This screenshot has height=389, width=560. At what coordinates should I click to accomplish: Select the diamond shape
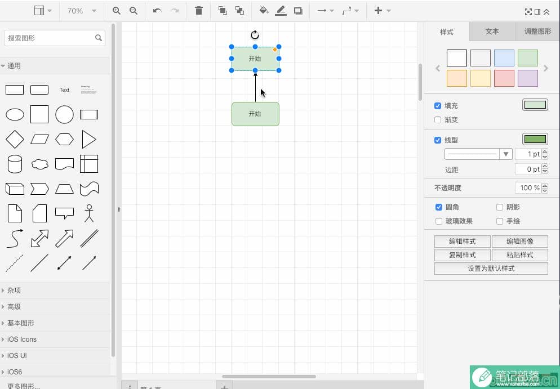pyautogui.click(x=15, y=139)
